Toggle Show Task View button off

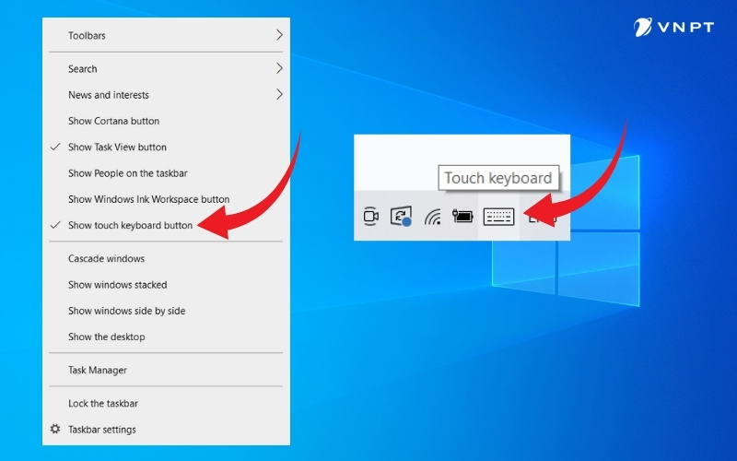[117, 147]
